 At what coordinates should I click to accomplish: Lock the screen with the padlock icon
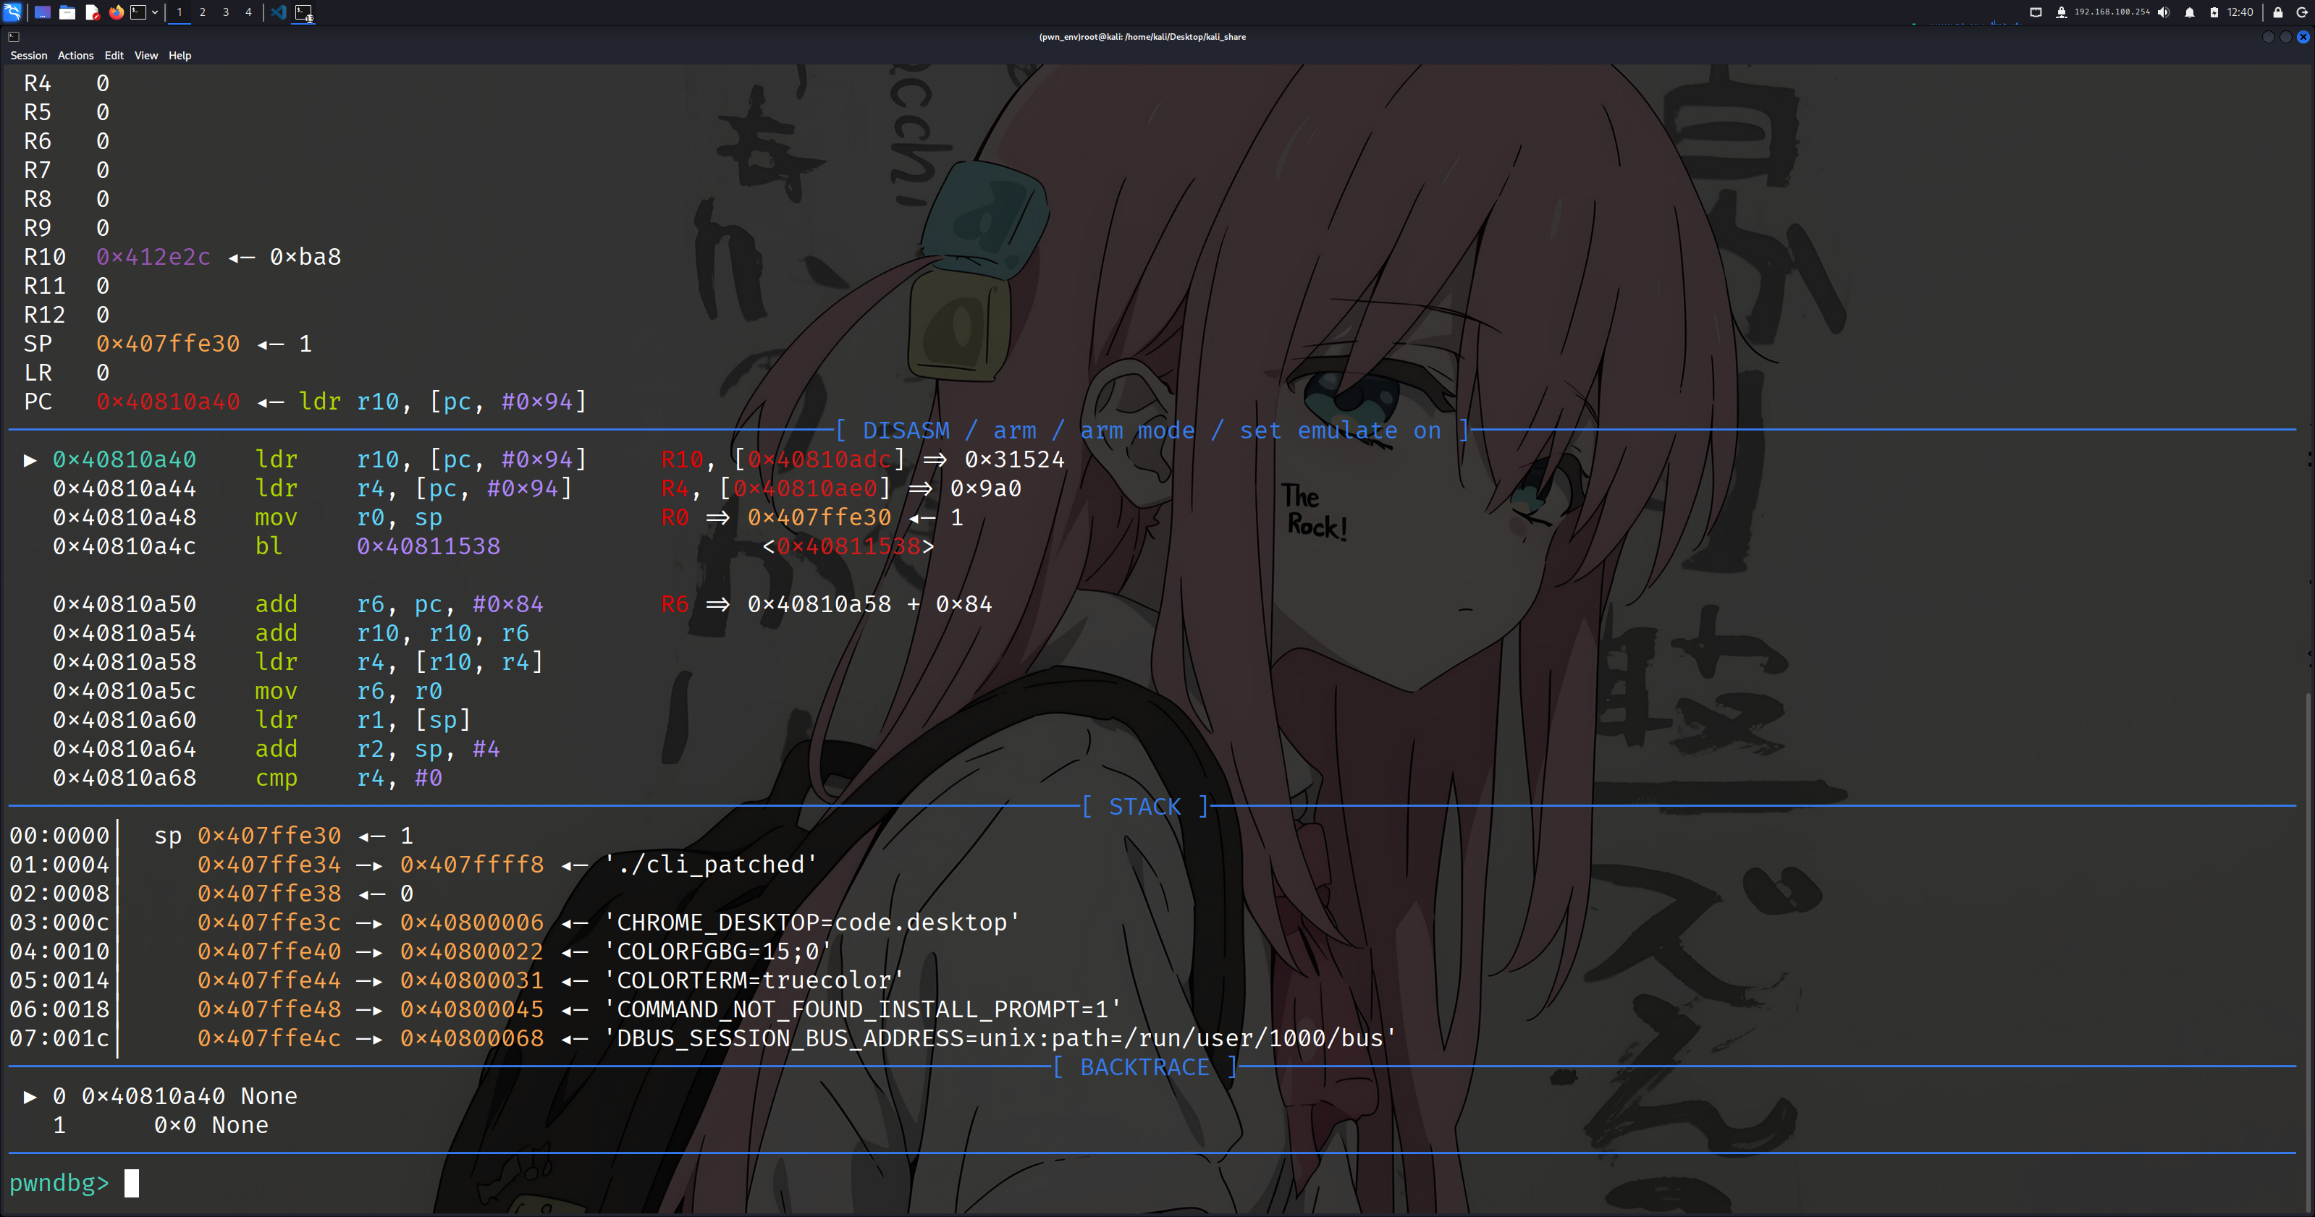2278,12
